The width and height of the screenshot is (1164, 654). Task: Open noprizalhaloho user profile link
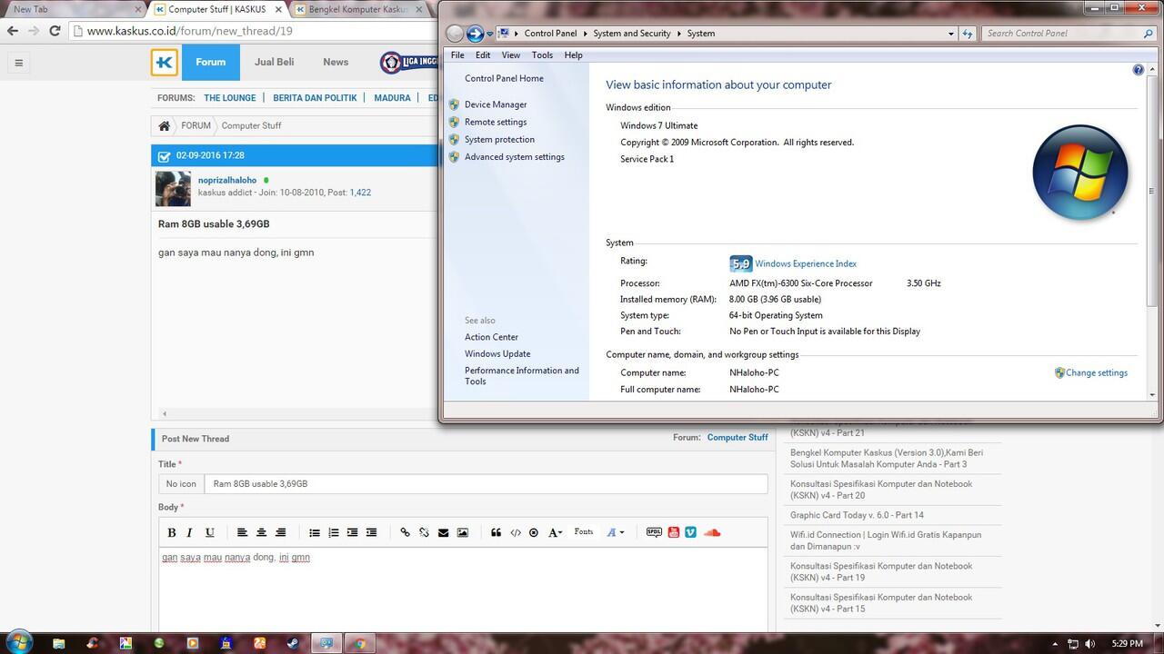(x=227, y=180)
